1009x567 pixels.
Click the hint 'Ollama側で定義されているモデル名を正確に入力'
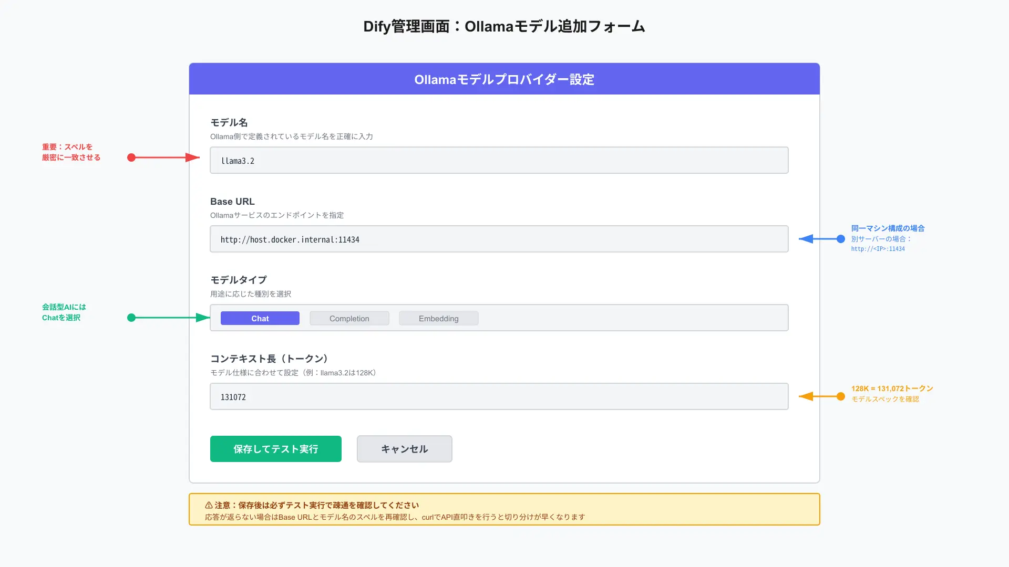(292, 136)
